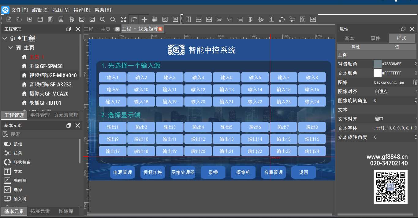Click the new file toolbar icon

click(x=9, y=20)
